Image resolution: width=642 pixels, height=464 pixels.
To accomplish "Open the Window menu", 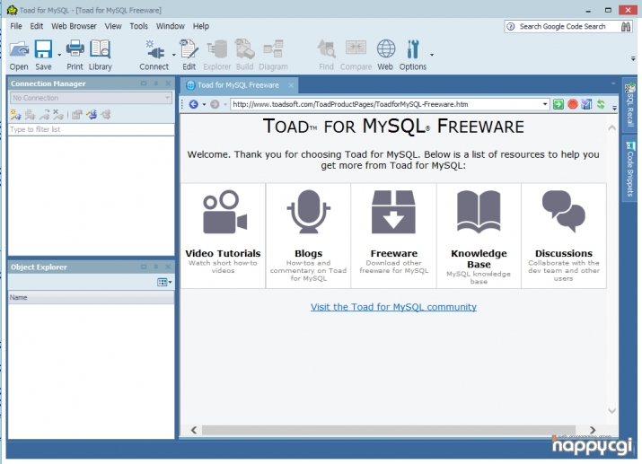I will 171,26.
